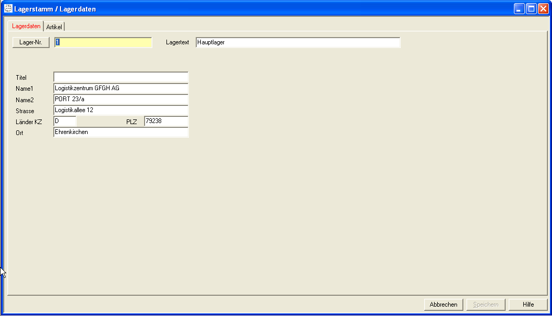
Task: Click the Name1 label
Action: click(x=25, y=89)
